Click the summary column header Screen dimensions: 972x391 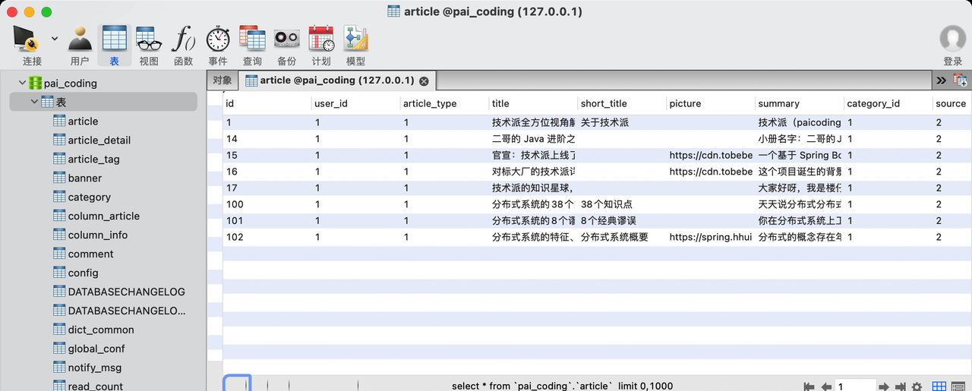[800, 103]
